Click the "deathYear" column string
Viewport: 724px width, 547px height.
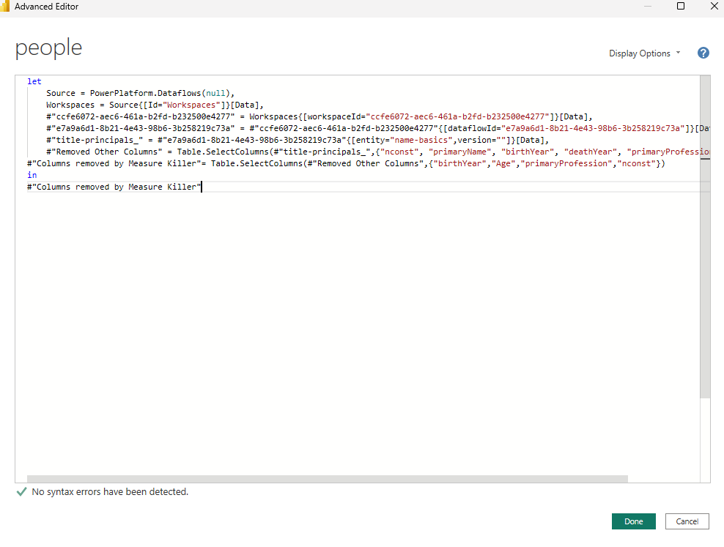point(591,152)
